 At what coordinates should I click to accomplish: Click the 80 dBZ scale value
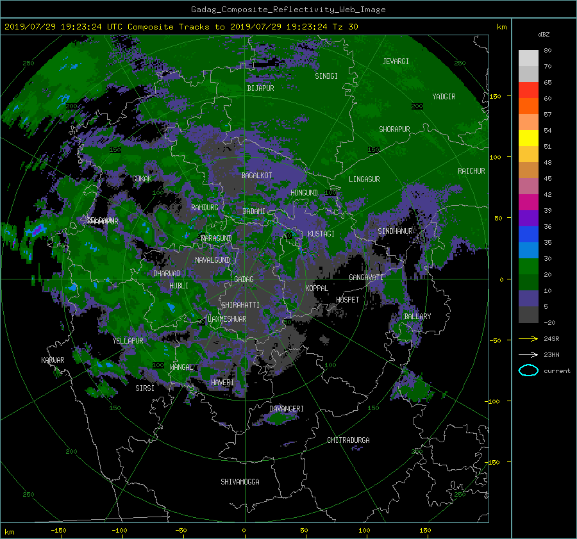(x=548, y=51)
